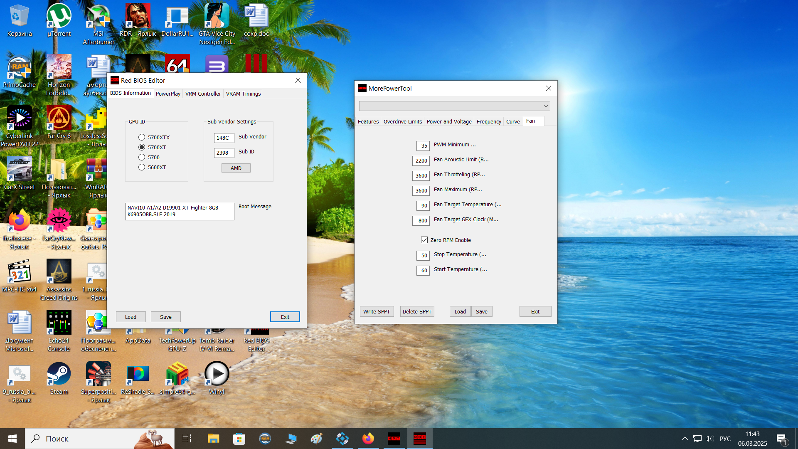Switch to the VRAM Timings tab

(x=243, y=94)
